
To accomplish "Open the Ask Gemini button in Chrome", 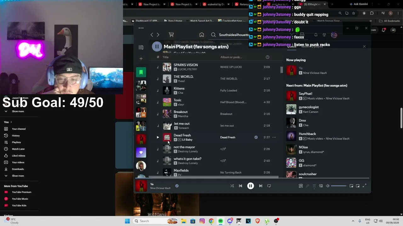I will pyautogui.click(x=358, y=4).
